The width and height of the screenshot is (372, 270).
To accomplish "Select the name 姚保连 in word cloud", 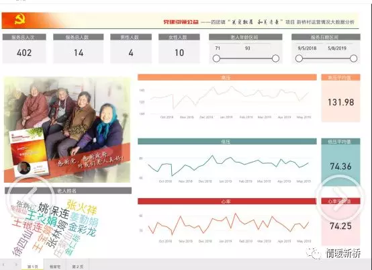I will pos(54,210).
